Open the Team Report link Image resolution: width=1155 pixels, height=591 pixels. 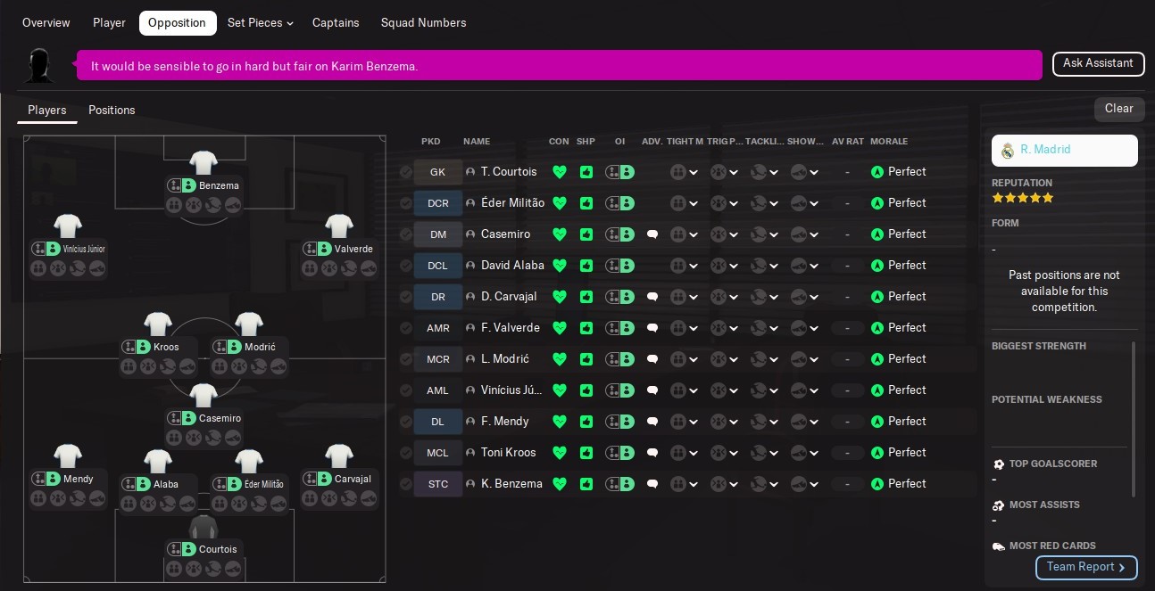(x=1085, y=567)
